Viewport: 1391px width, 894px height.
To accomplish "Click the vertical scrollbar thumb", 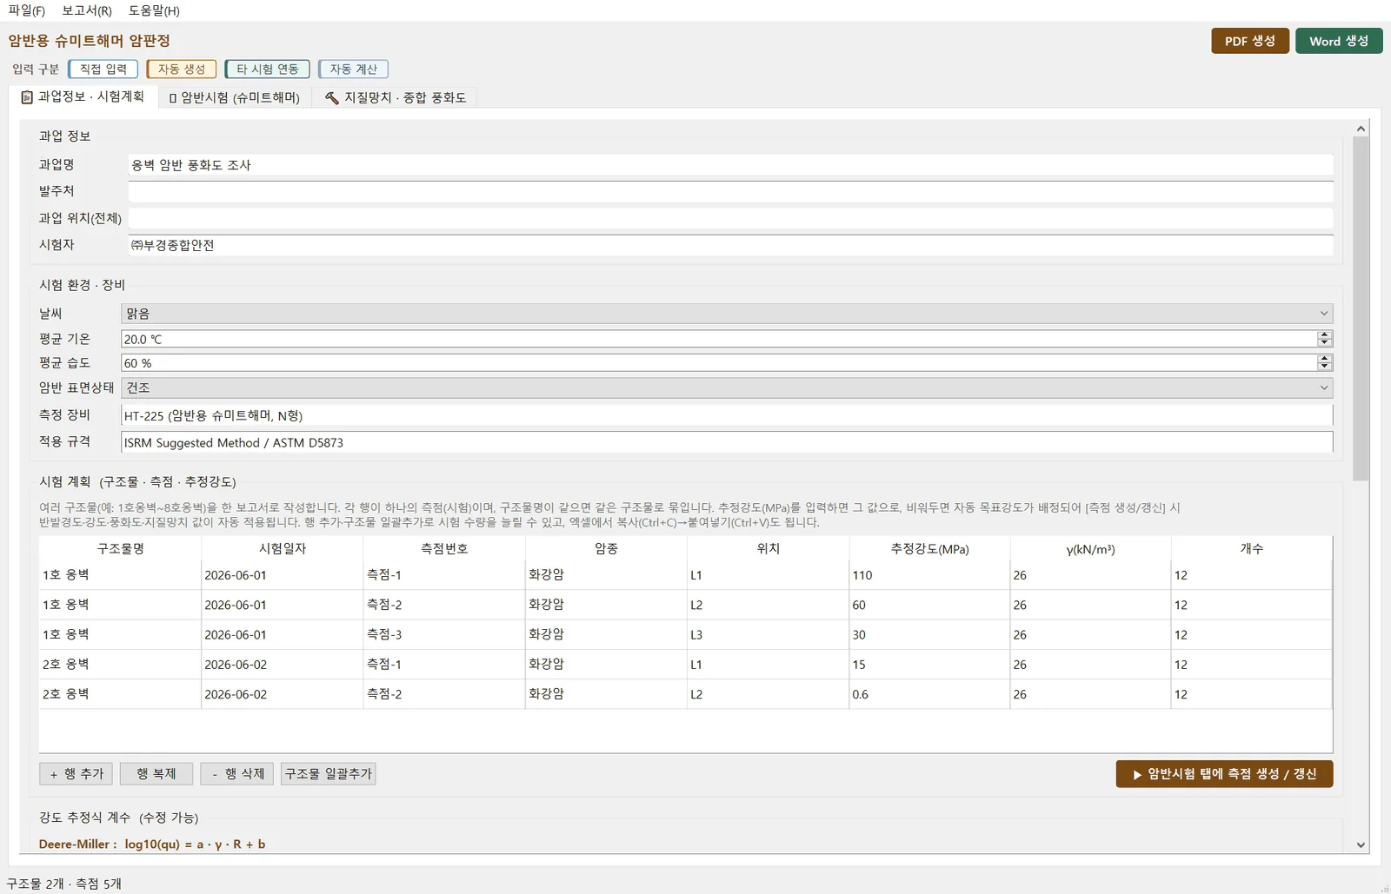I will pyautogui.click(x=1361, y=308).
